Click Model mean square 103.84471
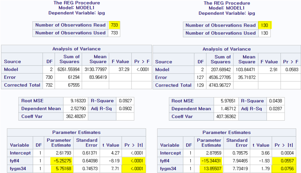The image size is (301, 173). pyautogui.click(x=246, y=70)
